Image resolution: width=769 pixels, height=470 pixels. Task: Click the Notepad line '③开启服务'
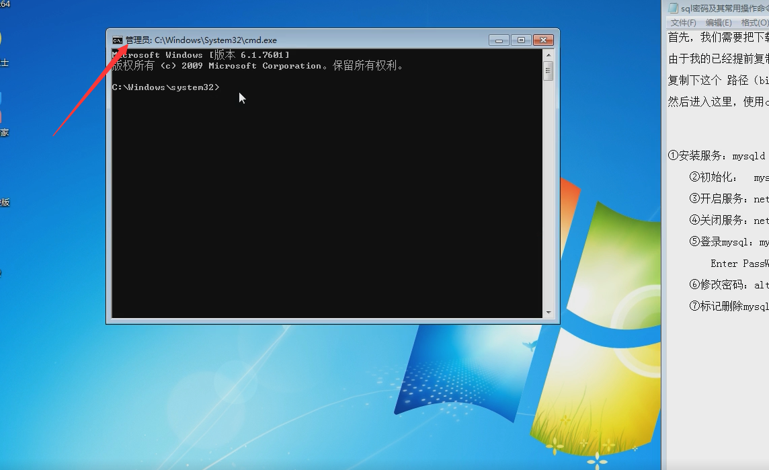(x=729, y=199)
